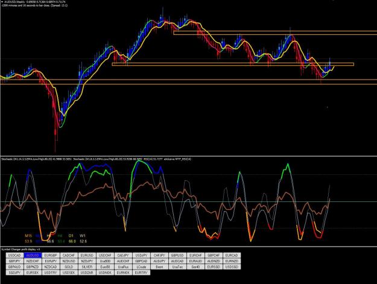This screenshot has width=377, height=284.
Task: Open the Brent oil chart
Action: point(159,267)
